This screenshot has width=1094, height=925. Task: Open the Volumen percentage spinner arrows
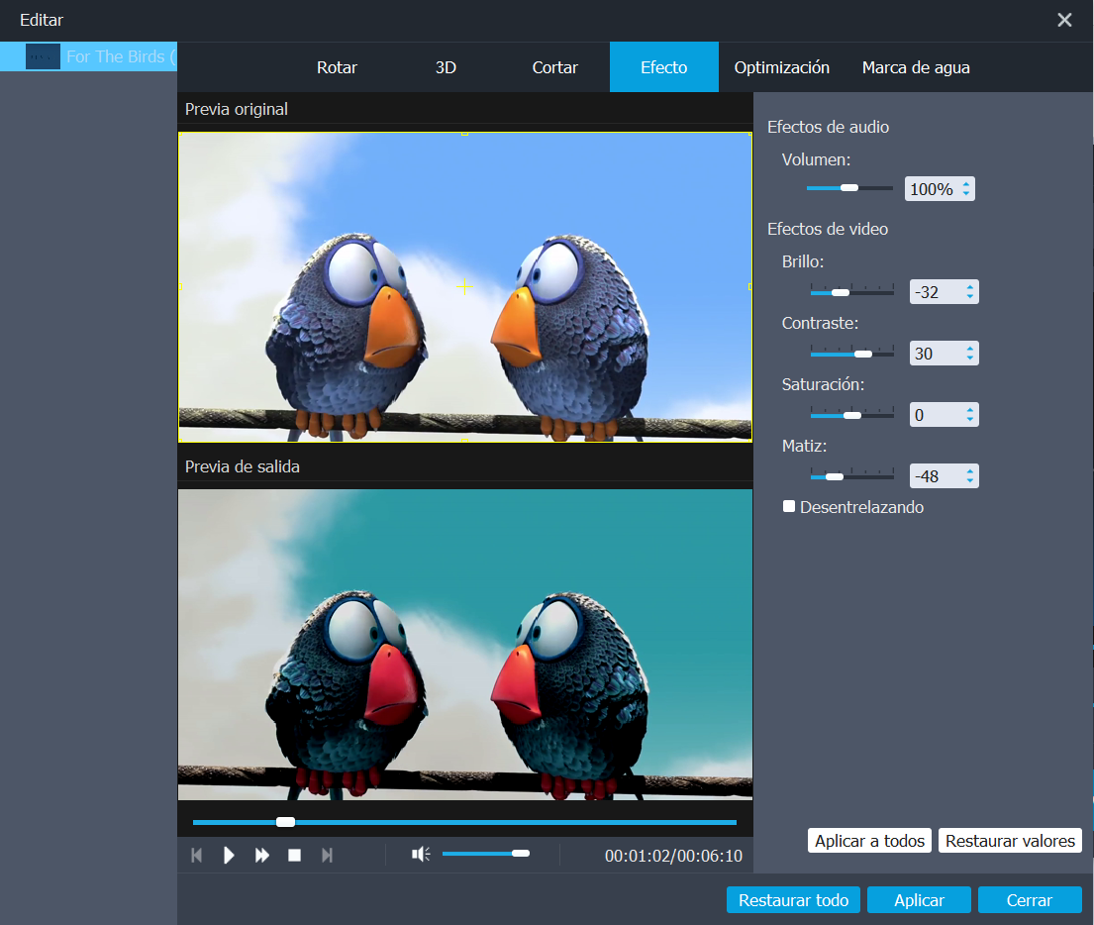966,188
